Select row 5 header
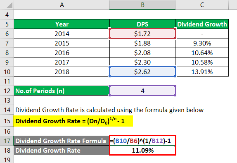237x163 pixels. tap(7, 24)
